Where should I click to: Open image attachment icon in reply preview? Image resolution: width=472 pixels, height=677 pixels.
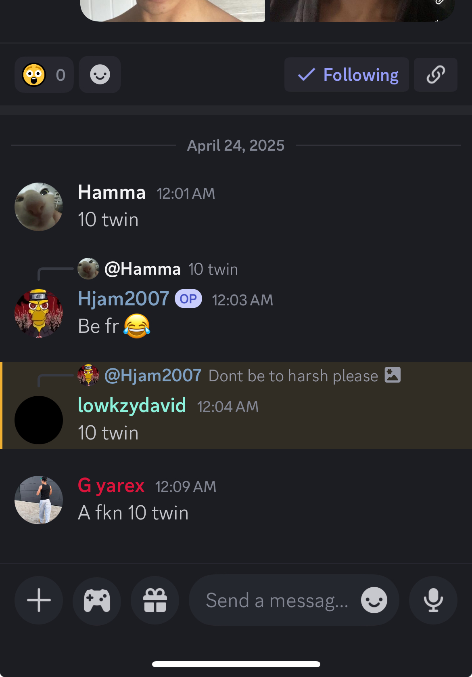pos(393,375)
